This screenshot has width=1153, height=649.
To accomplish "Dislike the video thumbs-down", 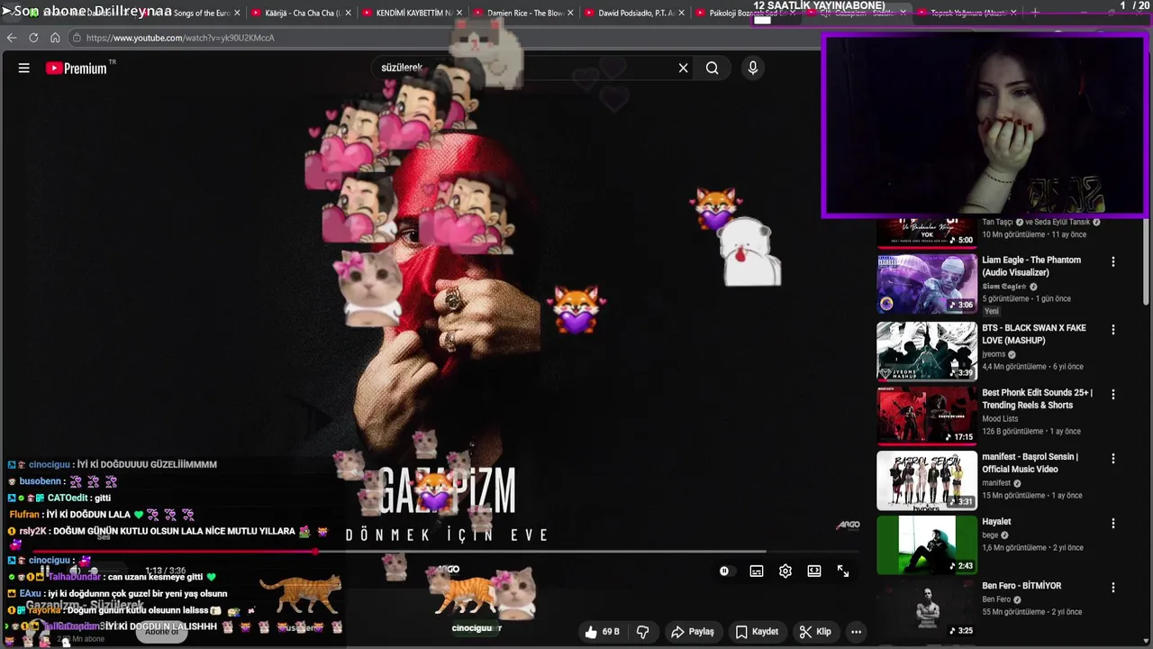I will pyautogui.click(x=643, y=632).
